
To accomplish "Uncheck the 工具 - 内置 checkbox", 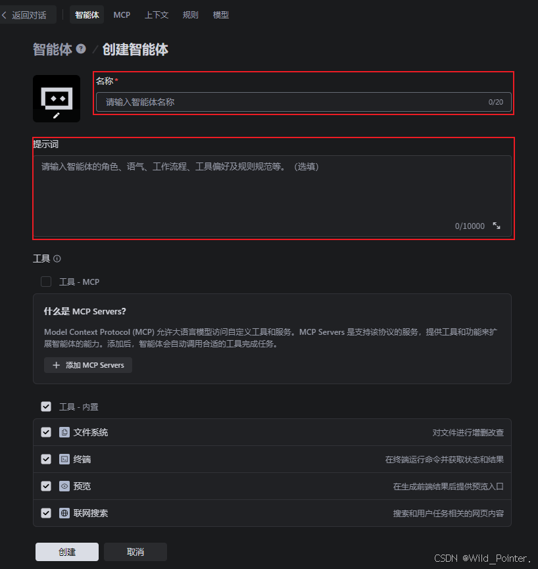I will (x=46, y=407).
